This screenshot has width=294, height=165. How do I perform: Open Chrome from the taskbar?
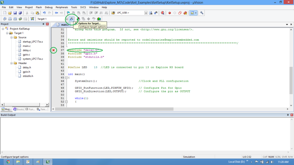pyautogui.click(x=8, y=162)
